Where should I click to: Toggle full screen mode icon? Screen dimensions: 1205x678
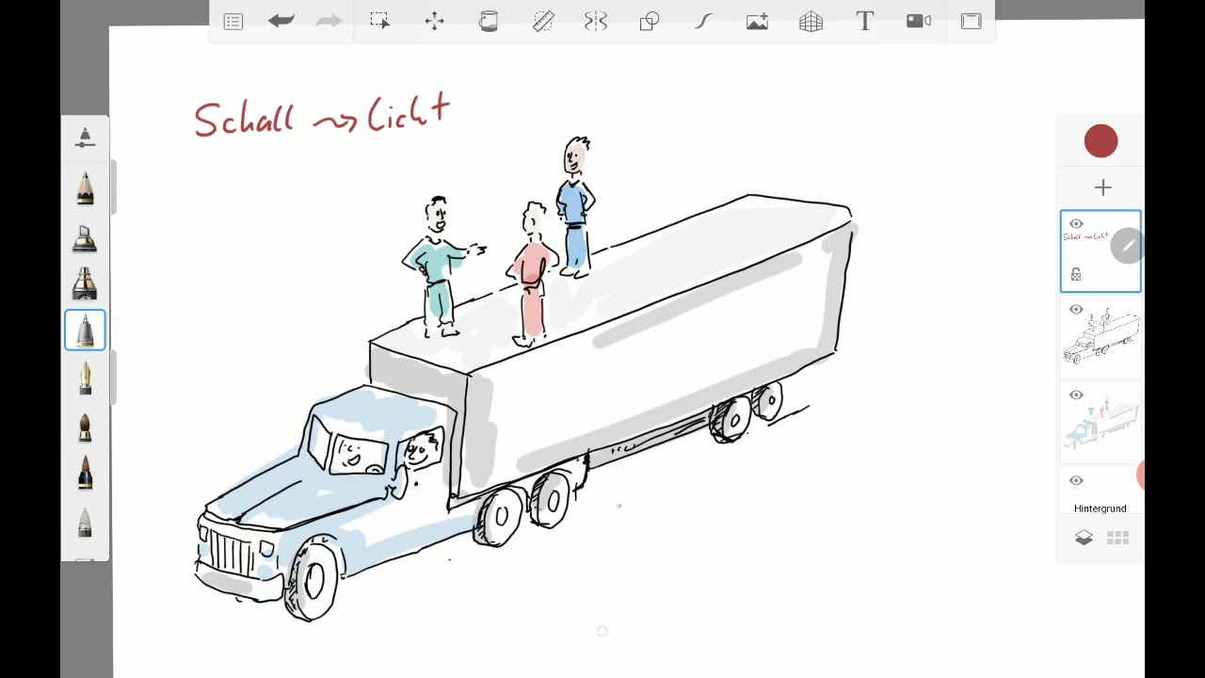click(x=972, y=21)
